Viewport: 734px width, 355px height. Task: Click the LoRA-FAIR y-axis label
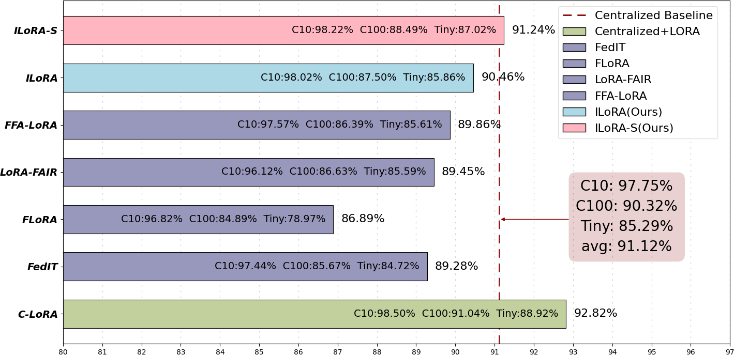(x=28, y=172)
